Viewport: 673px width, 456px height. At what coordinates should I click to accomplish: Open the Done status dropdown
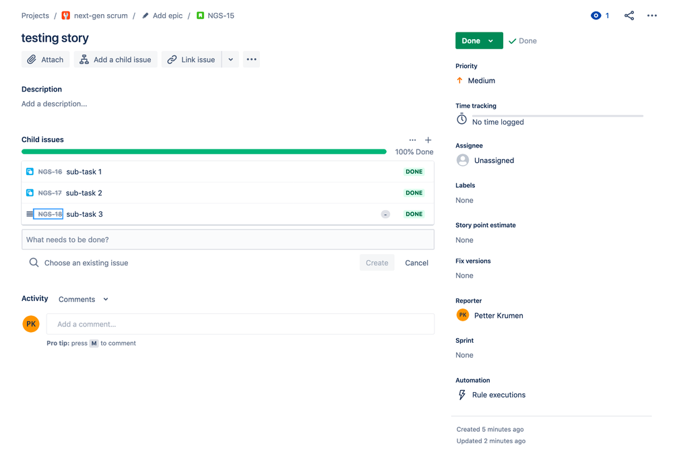pos(479,41)
